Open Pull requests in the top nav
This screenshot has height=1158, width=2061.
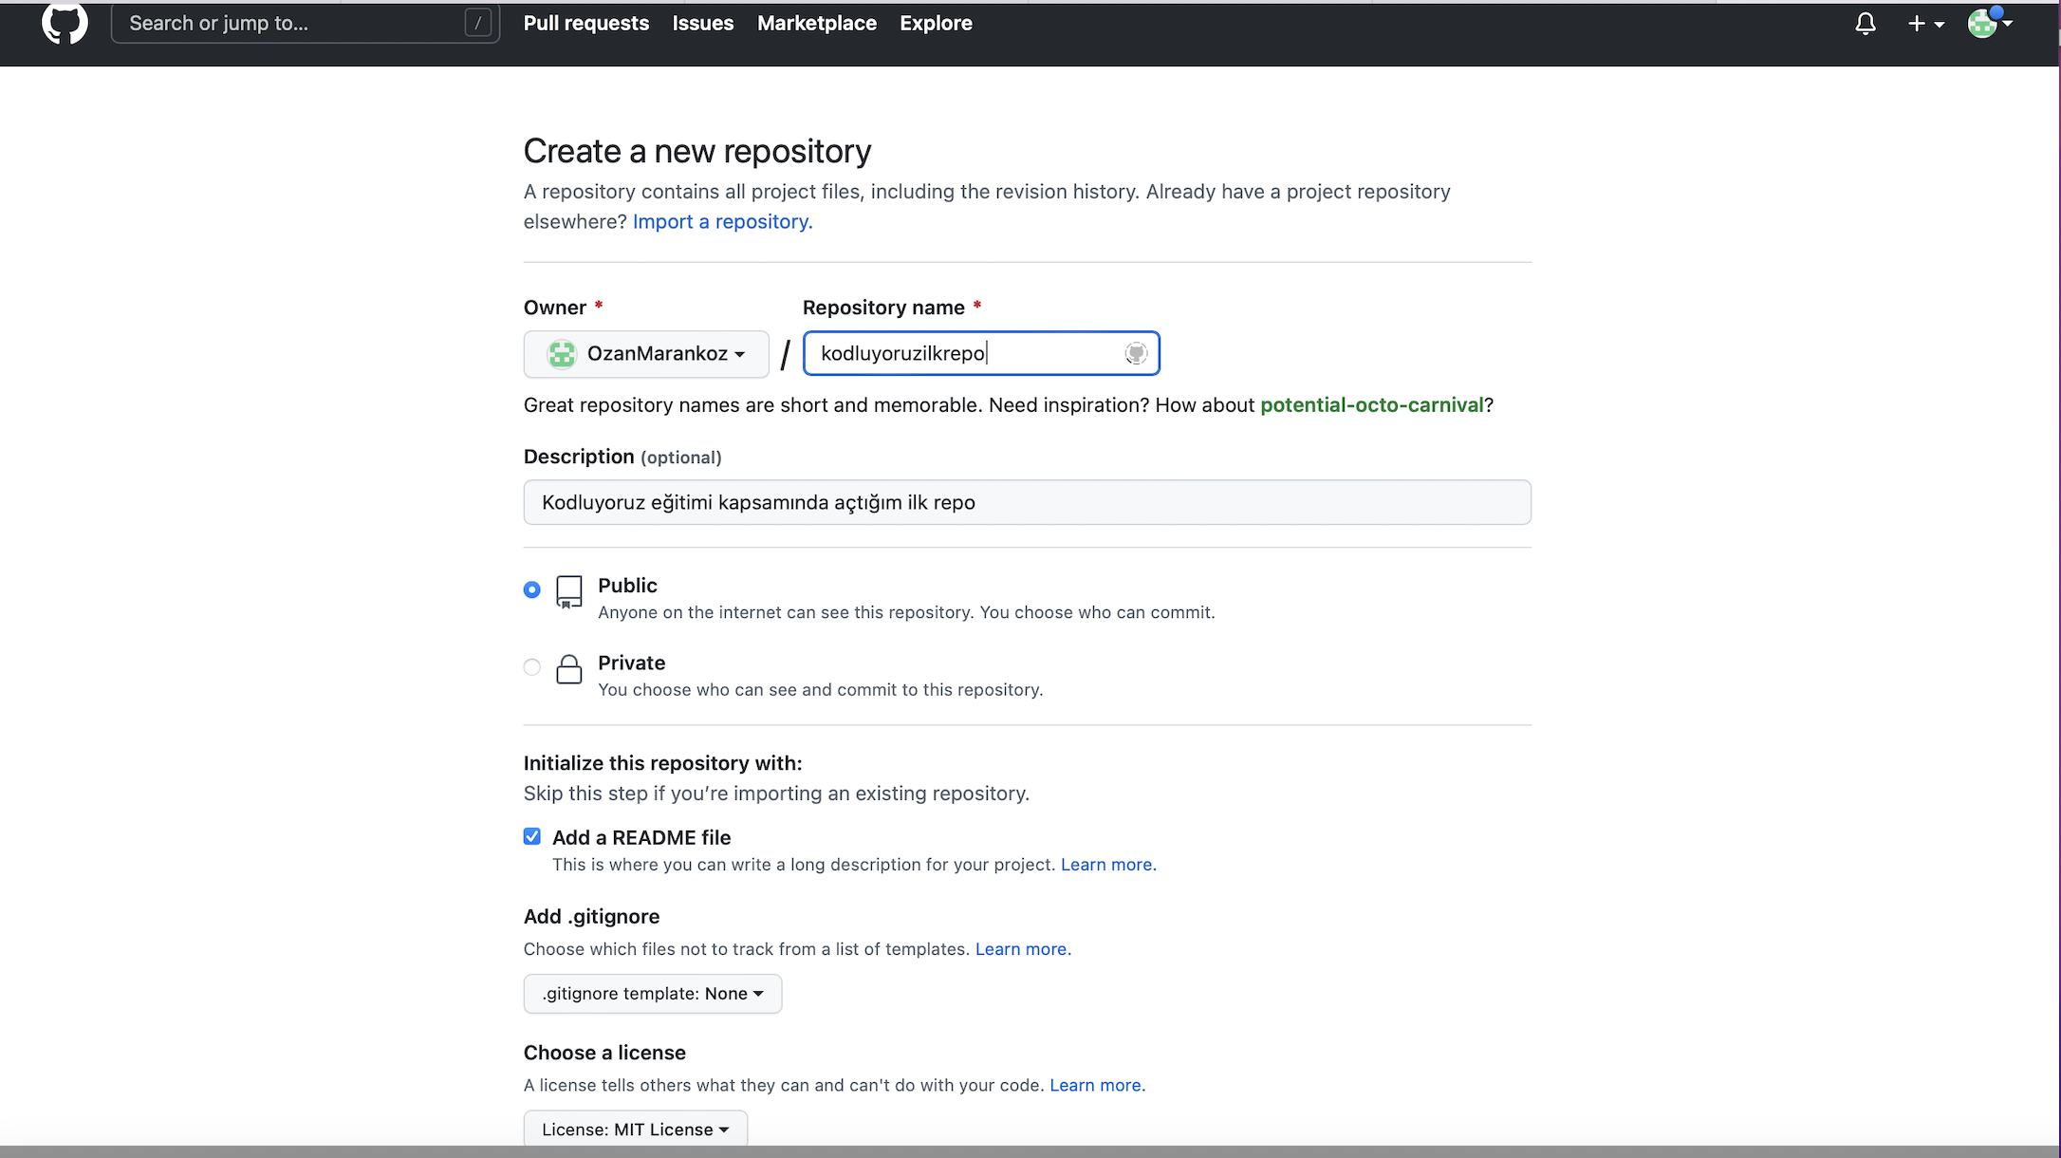586,24
